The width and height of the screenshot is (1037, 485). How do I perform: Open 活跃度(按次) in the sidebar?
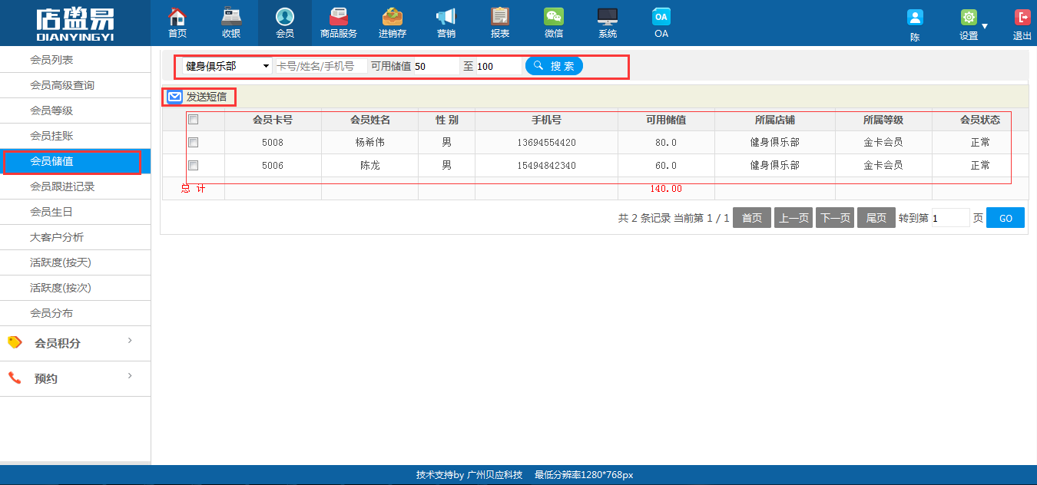pos(75,288)
